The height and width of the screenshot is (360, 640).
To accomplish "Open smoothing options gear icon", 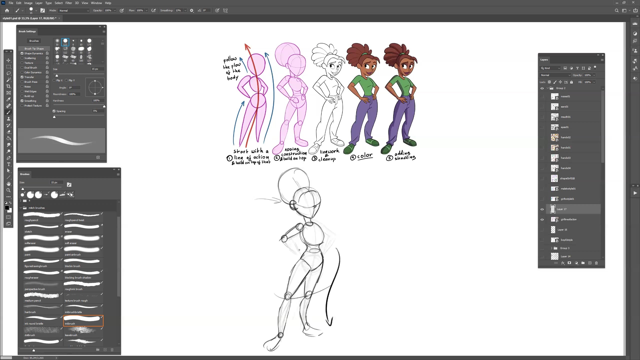I will (x=192, y=10).
